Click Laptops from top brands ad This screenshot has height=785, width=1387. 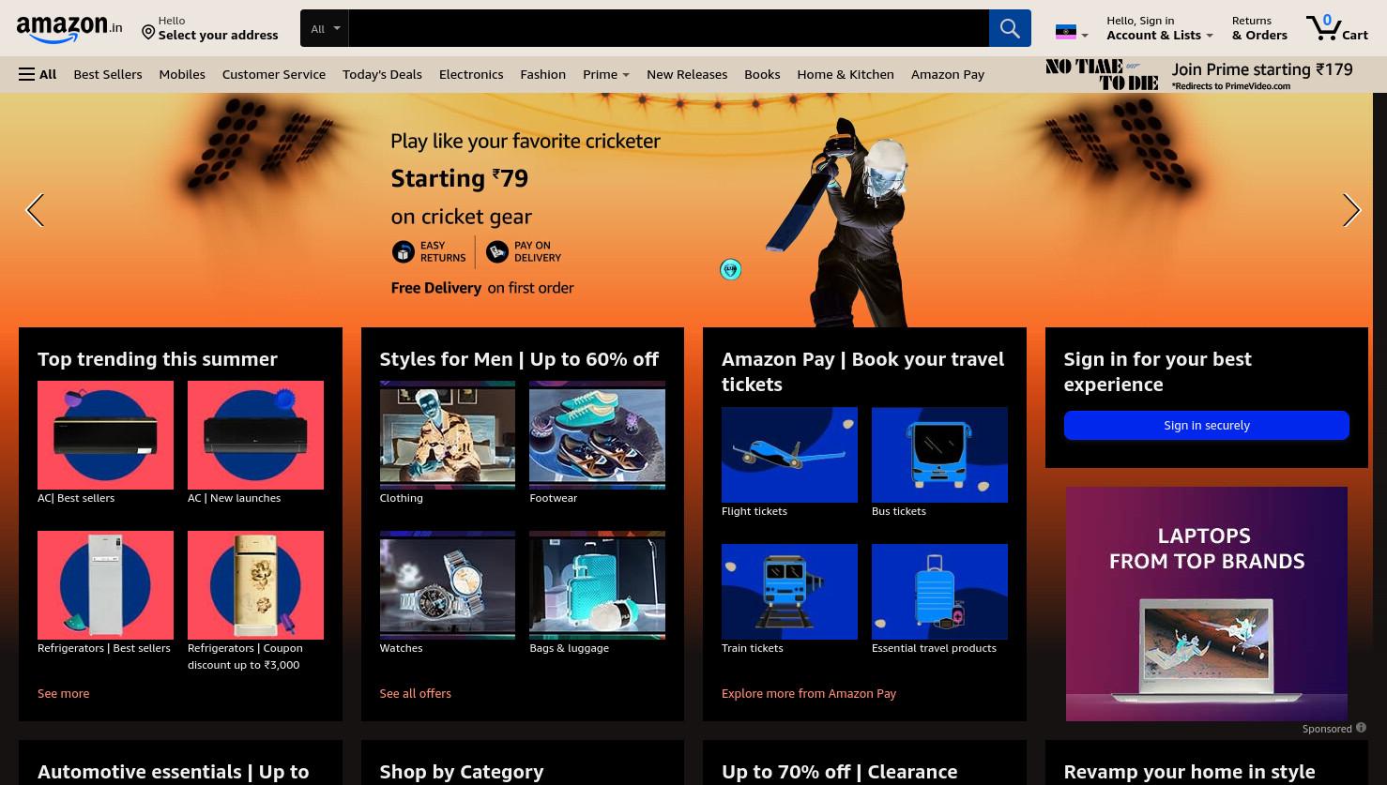click(x=1207, y=604)
